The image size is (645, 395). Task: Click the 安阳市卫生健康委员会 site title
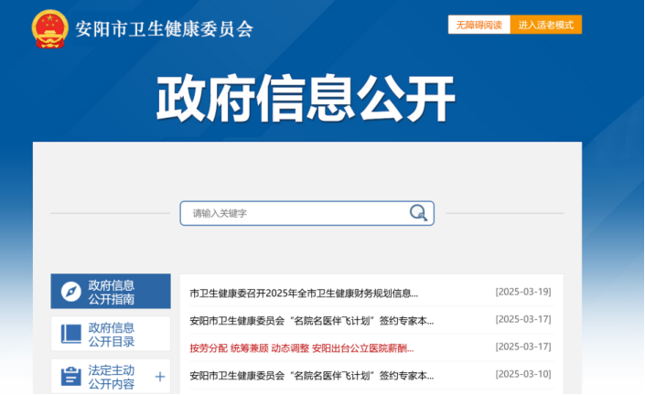coord(164,29)
